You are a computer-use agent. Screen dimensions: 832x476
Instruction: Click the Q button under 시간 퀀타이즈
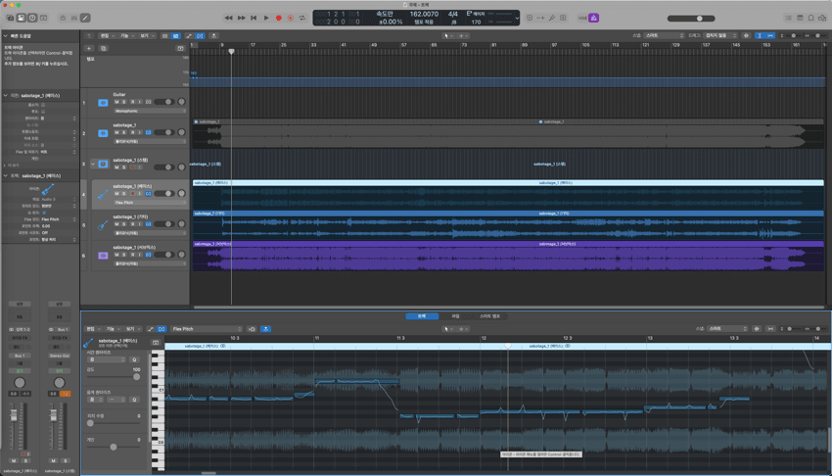[134, 360]
